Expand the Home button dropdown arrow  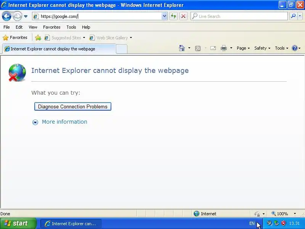[x=189, y=48]
